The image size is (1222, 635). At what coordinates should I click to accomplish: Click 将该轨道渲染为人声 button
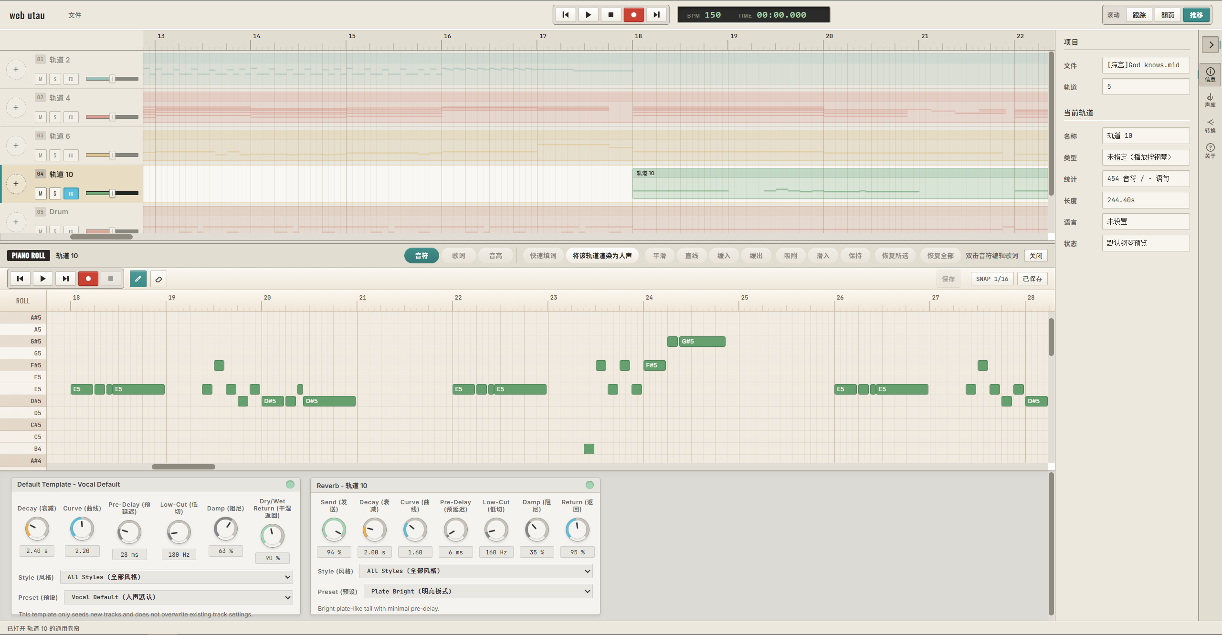click(602, 256)
